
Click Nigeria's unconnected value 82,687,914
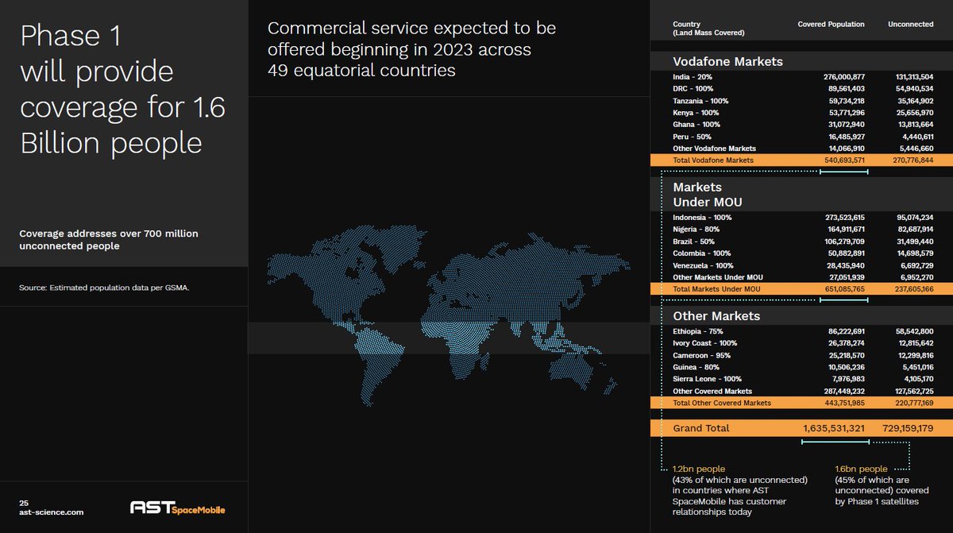pos(915,230)
